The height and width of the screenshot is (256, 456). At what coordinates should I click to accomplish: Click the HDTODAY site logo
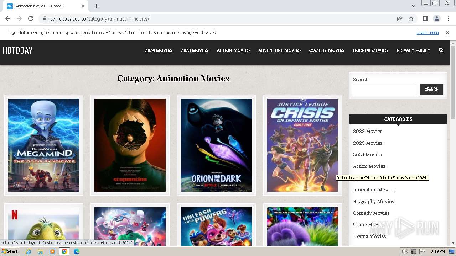pyautogui.click(x=18, y=50)
